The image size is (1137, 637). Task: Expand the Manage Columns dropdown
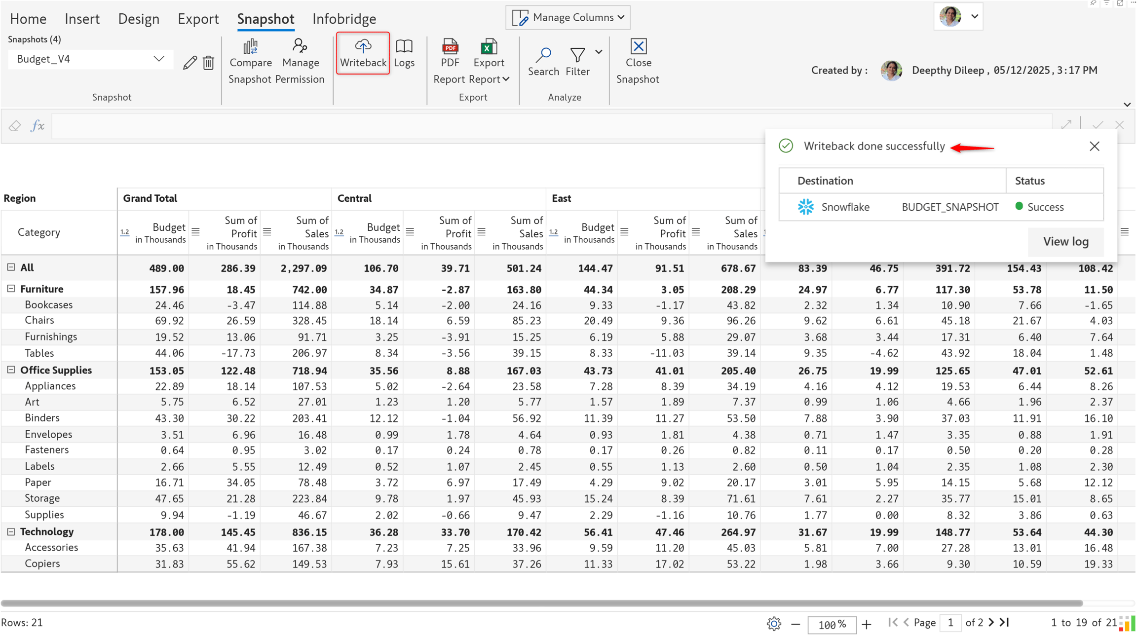tap(568, 18)
